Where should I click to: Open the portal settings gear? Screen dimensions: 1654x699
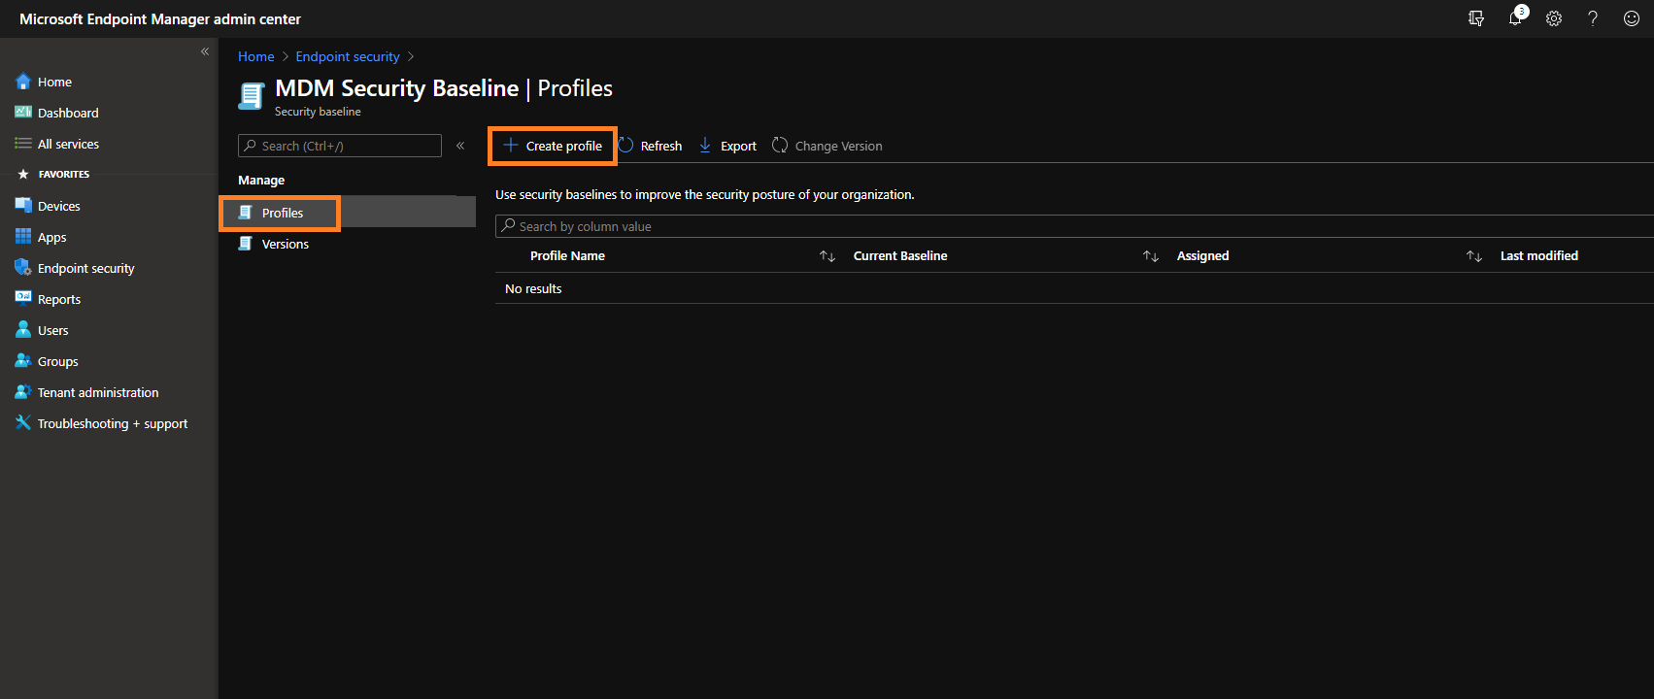[1554, 18]
